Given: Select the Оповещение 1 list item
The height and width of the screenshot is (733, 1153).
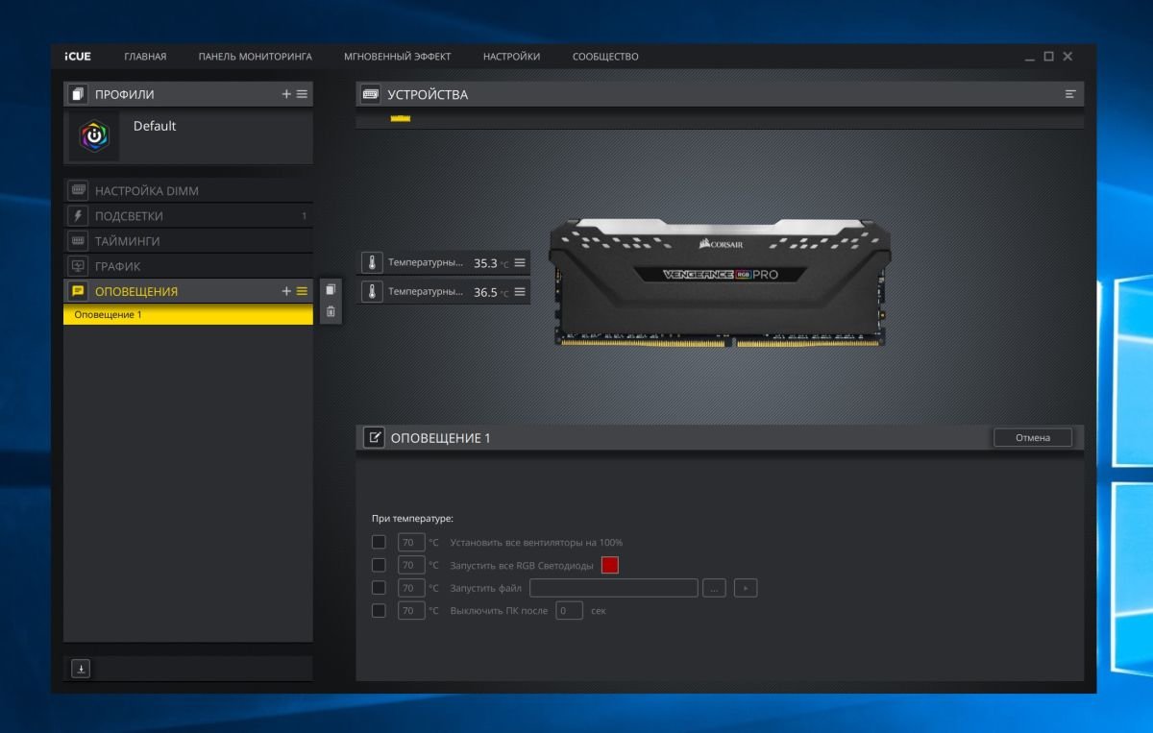Looking at the screenshot, I should pyautogui.click(x=188, y=314).
